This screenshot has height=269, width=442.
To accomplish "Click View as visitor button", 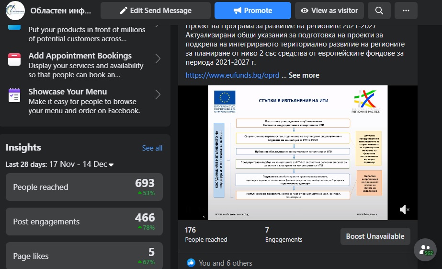I will 329,11.
